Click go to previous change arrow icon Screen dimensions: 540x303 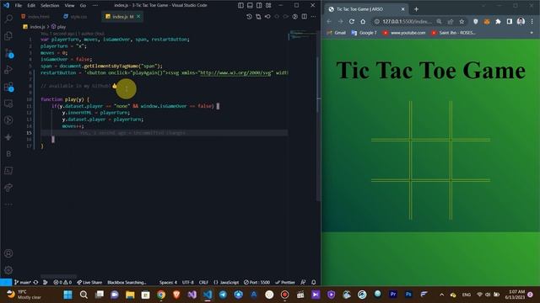point(267,17)
